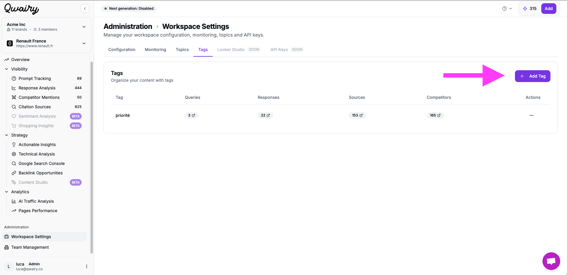
Task: Switch to the Configuration tab
Action: [x=122, y=50]
